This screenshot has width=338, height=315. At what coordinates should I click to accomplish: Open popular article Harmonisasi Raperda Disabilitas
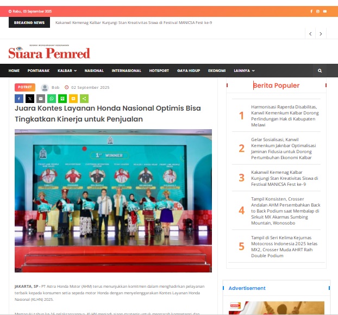(x=285, y=116)
